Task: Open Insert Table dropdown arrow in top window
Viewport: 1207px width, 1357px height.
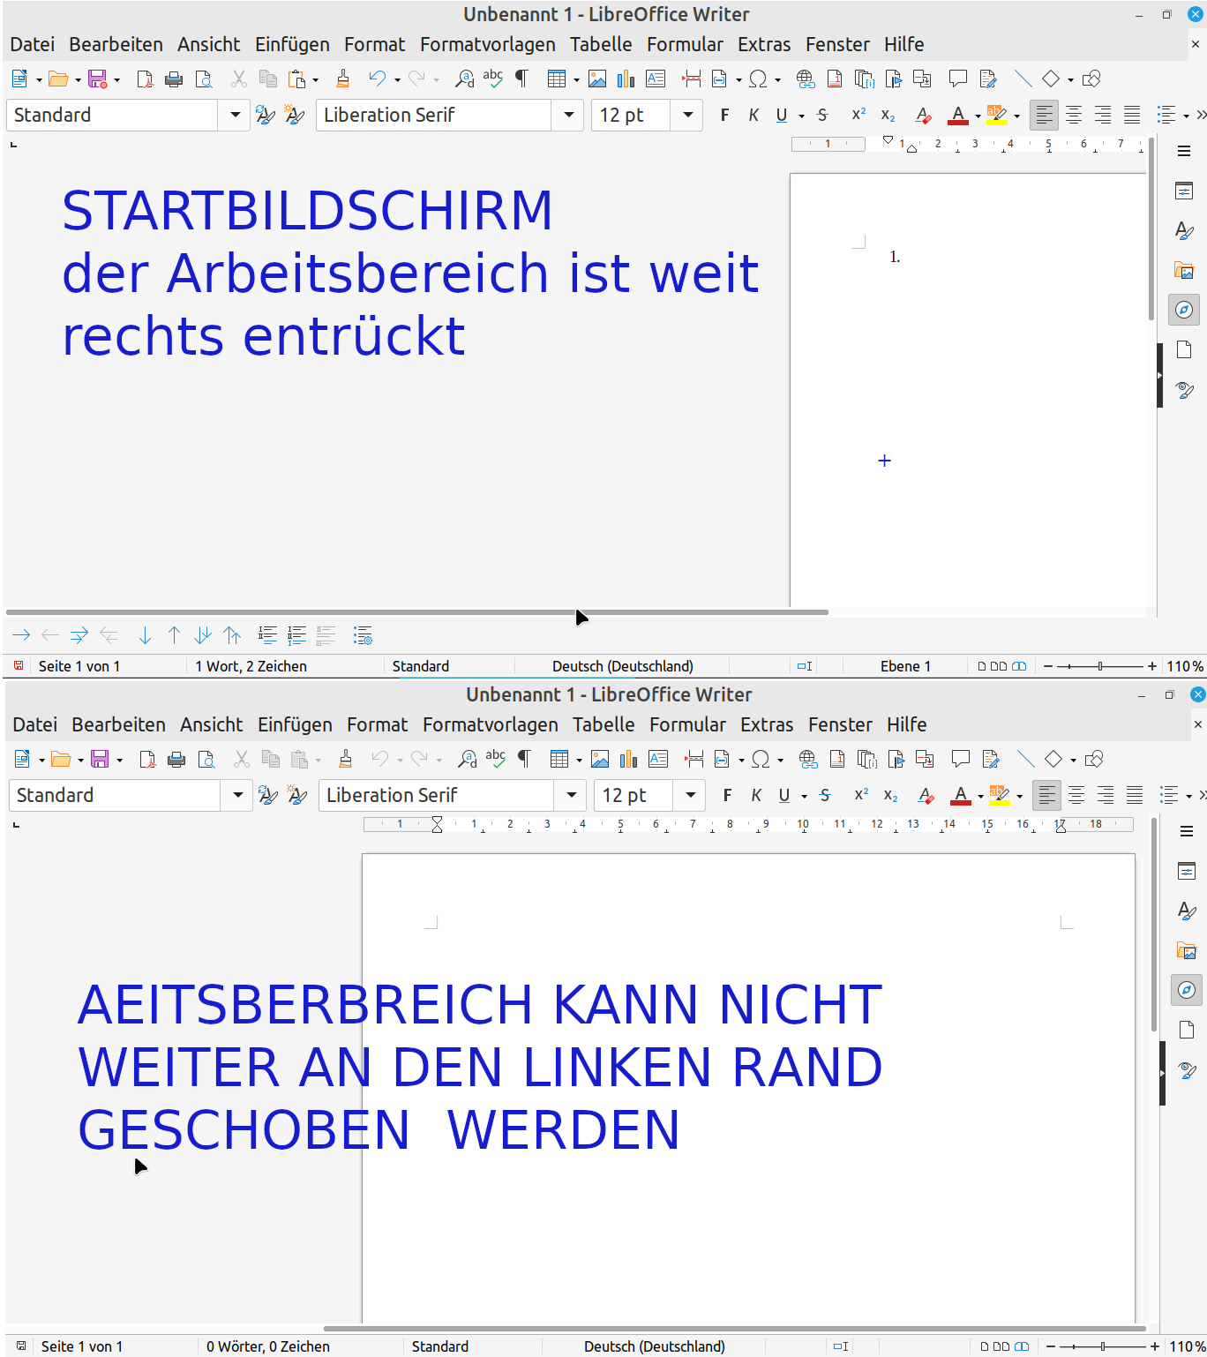Action: (x=577, y=80)
